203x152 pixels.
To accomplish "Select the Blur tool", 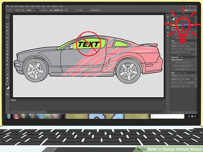I will [x=8, y=58].
